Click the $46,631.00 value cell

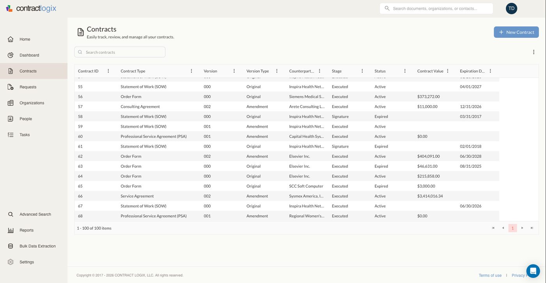[427, 166]
